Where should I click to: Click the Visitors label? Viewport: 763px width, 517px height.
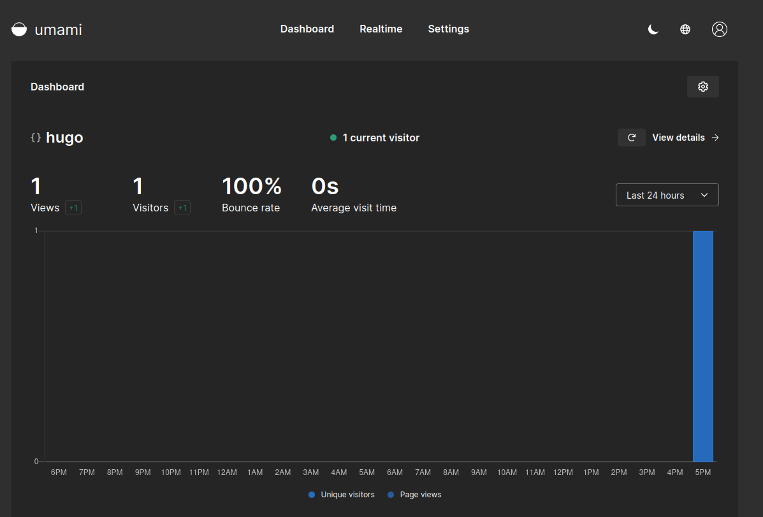[x=150, y=208]
